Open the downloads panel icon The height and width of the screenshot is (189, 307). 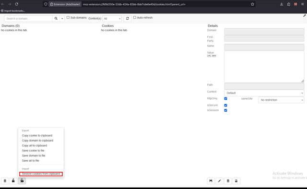pos(282,4)
